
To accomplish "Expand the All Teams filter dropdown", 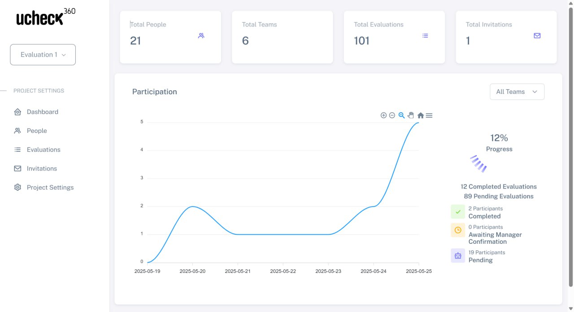I will coord(517,92).
